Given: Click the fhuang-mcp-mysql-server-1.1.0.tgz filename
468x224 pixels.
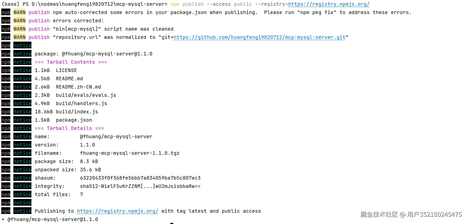Looking at the screenshot, I should tap(130, 153).
